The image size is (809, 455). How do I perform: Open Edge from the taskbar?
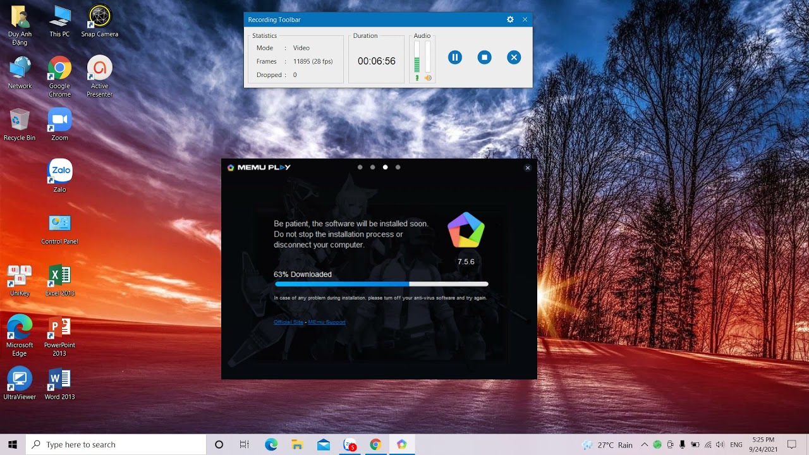tap(271, 444)
